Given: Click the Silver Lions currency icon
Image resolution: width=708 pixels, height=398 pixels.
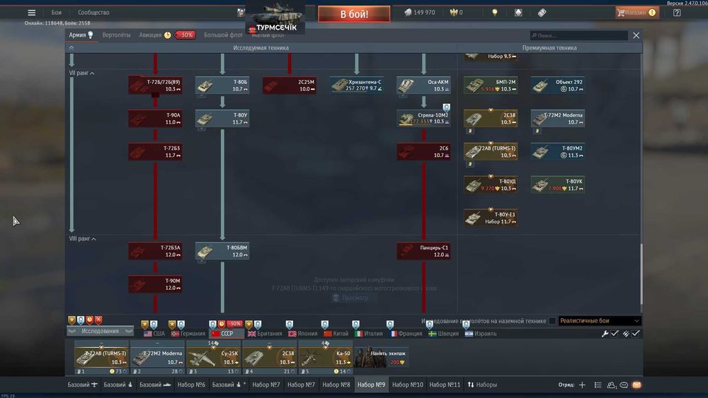Looking at the screenshot, I should 408,13.
